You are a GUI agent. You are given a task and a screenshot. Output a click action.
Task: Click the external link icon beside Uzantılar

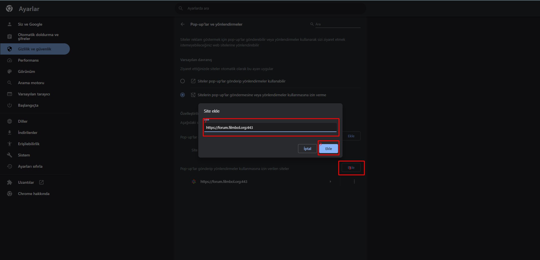point(41,182)
